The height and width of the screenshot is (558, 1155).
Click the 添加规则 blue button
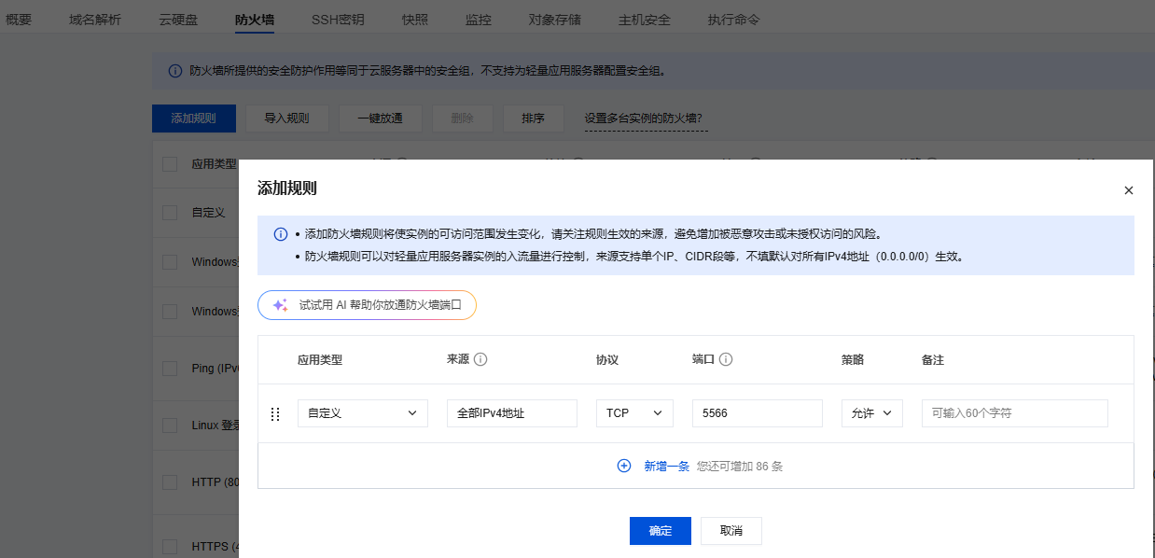tap(193, 119)
